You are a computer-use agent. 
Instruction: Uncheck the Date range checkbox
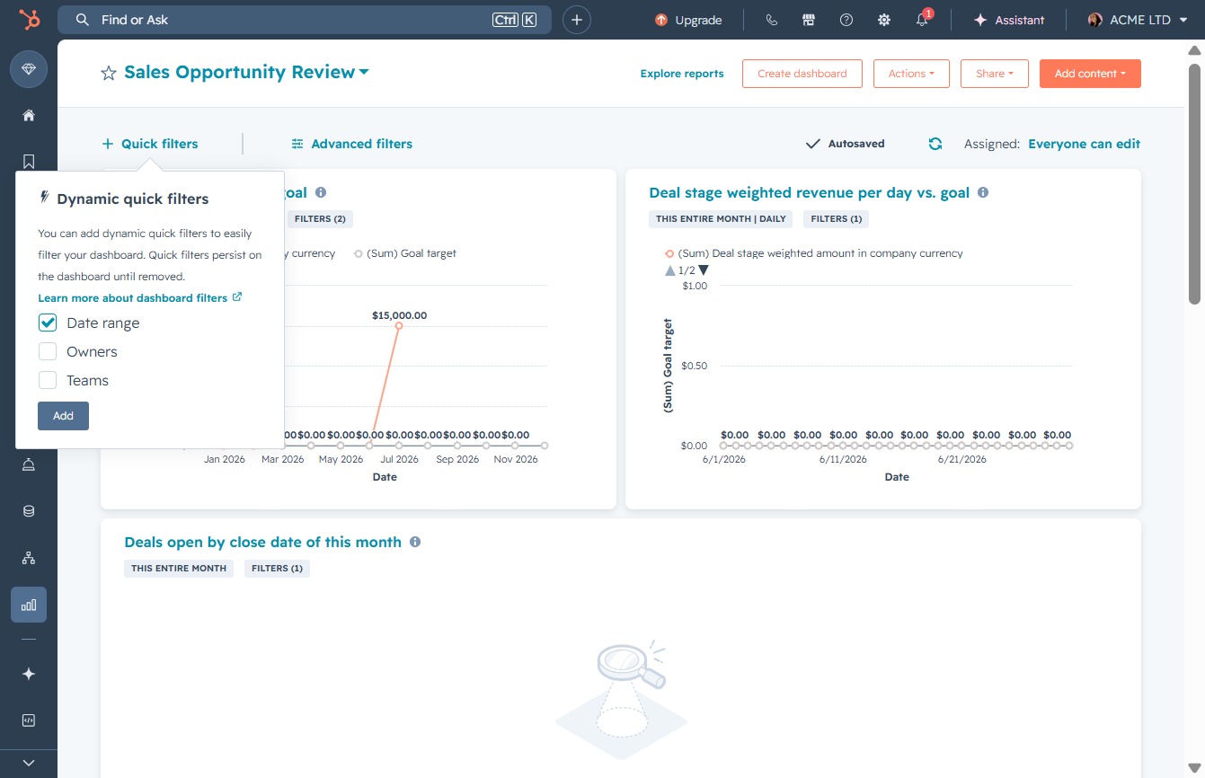[x=48, y=323]
